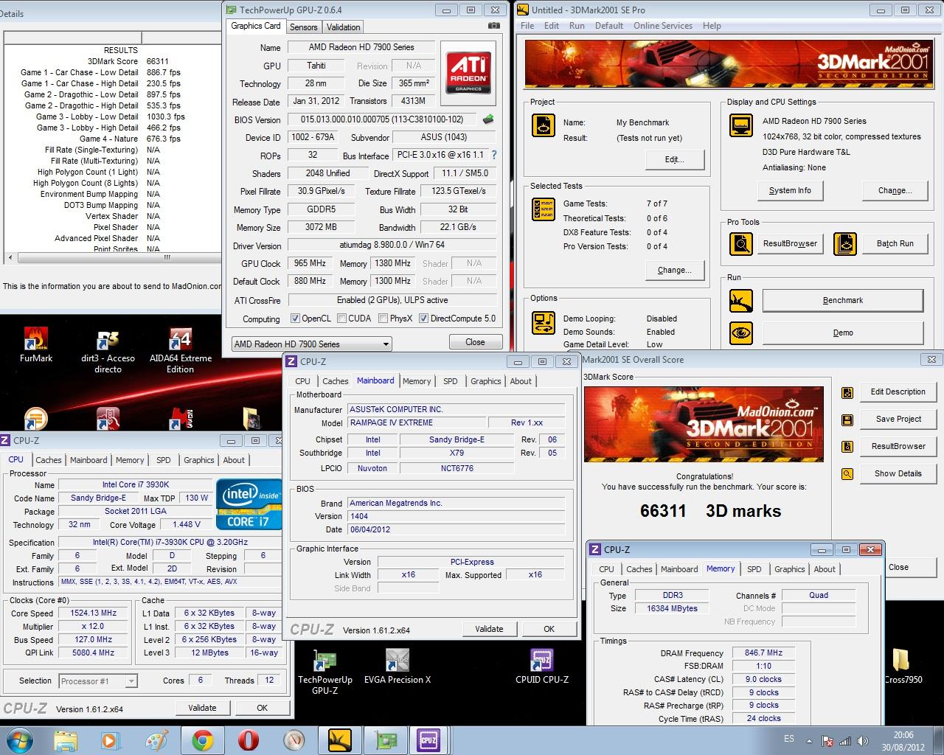Click the Bus Interface question mark icon
Screen dimensions: 944x755
tap(494, 156)
